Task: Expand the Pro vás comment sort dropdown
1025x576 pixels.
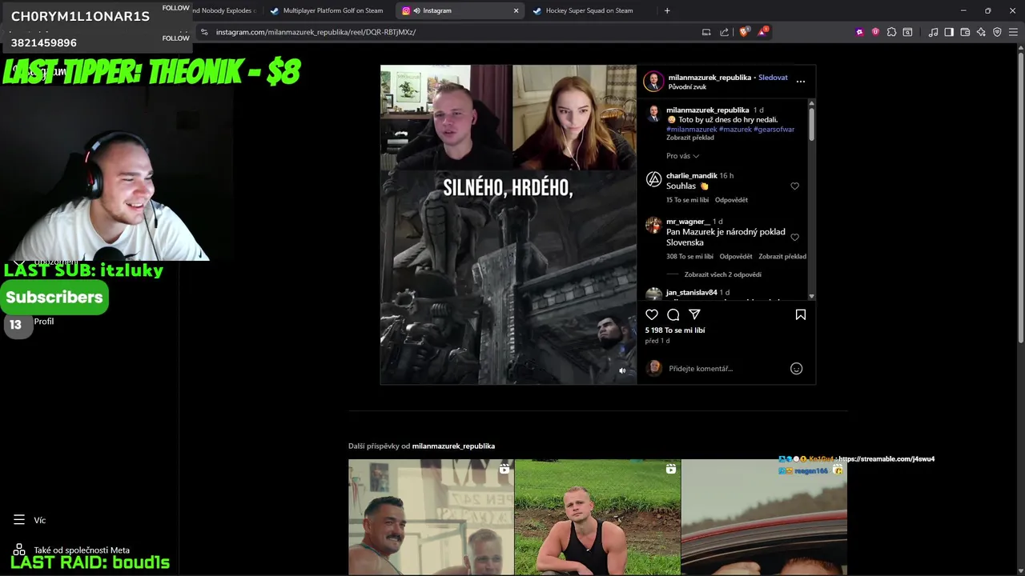Action: [x=682, y=156]
